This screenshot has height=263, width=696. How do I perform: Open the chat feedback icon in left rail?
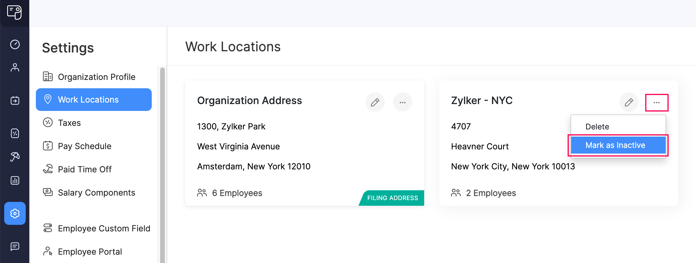(15, 246)
